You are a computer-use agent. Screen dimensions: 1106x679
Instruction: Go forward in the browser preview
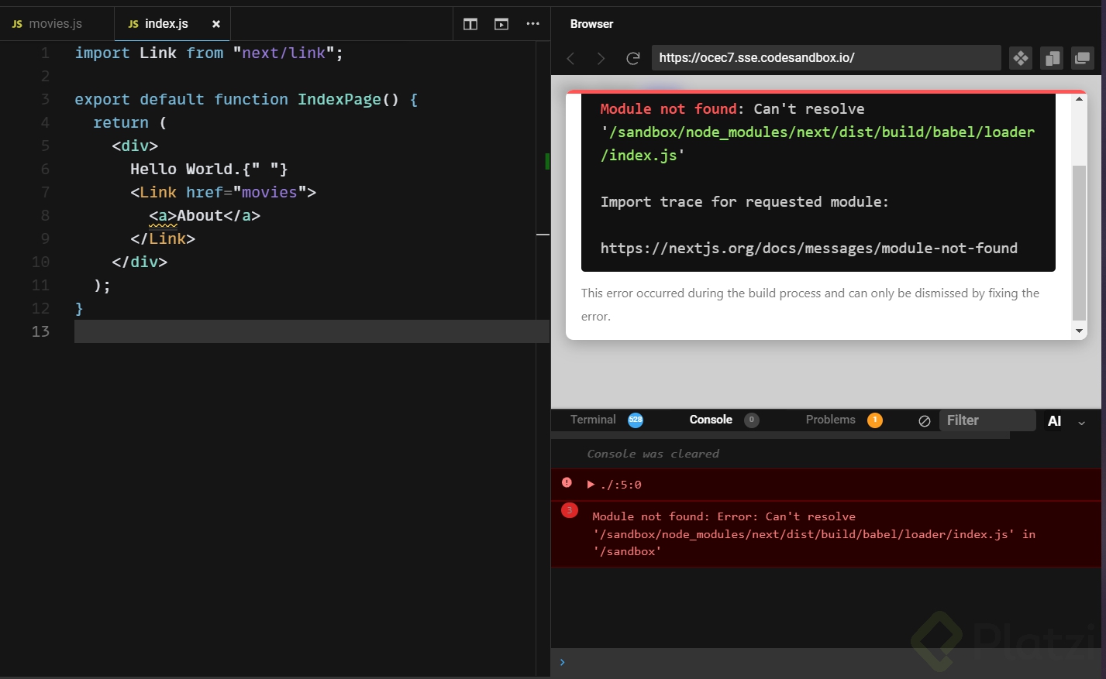pyautogui.click(x=601, y=58)
